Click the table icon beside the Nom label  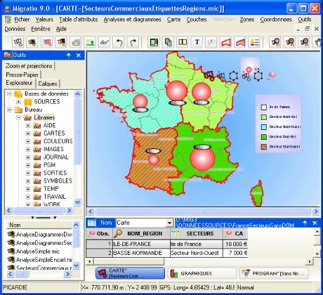tap(91, 223)
